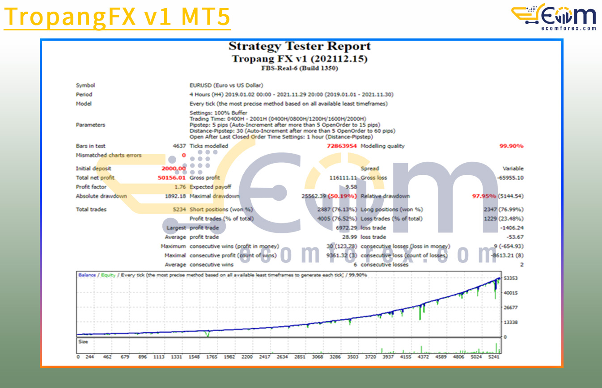The width and height of the screenshot is (602, 388).
Task: Click the average loss trade value -53.67
Action: tap(515, 237)
